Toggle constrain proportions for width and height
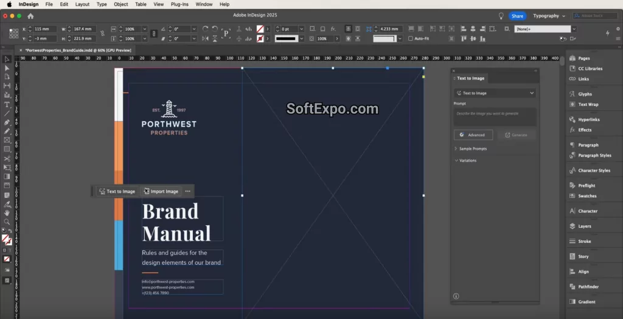 [x=102, y=34]
